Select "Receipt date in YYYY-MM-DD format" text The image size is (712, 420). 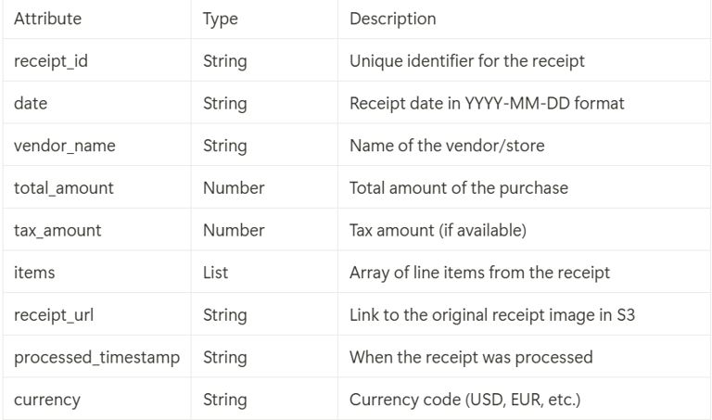[x=486, y=104]
